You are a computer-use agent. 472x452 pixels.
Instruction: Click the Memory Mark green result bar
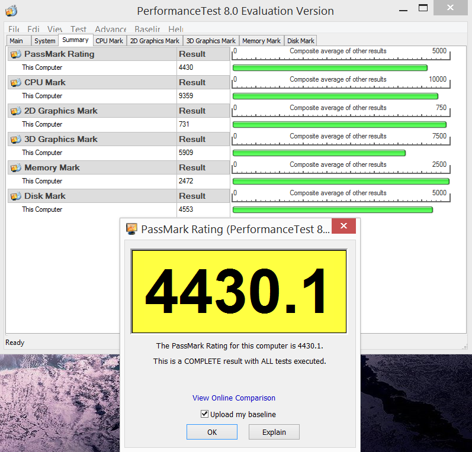tap(341, 182)
